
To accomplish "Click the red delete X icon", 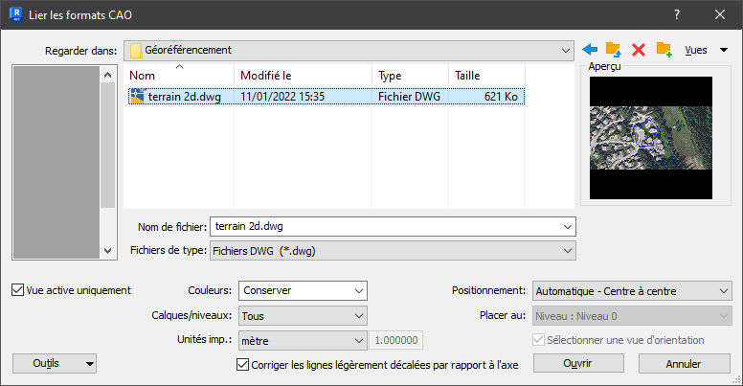I will coord(639,50).
